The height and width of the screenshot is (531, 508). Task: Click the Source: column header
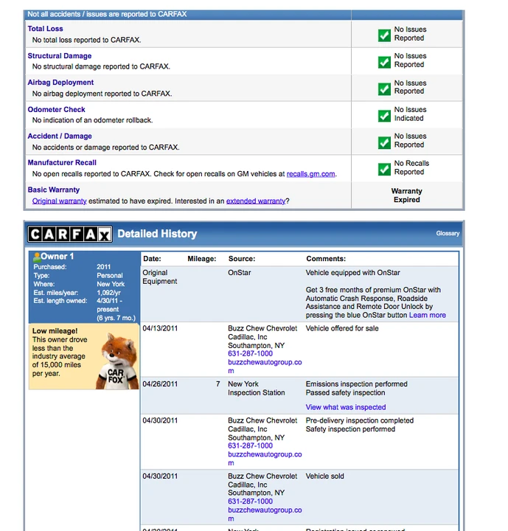(242, 259)
